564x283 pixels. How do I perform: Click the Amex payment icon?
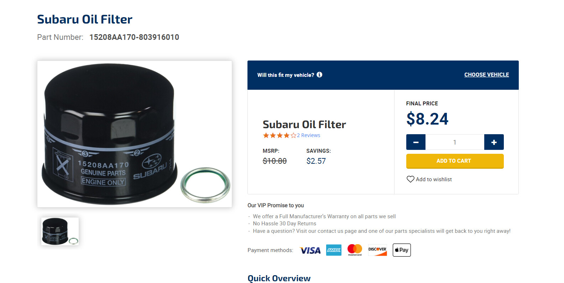334,250
